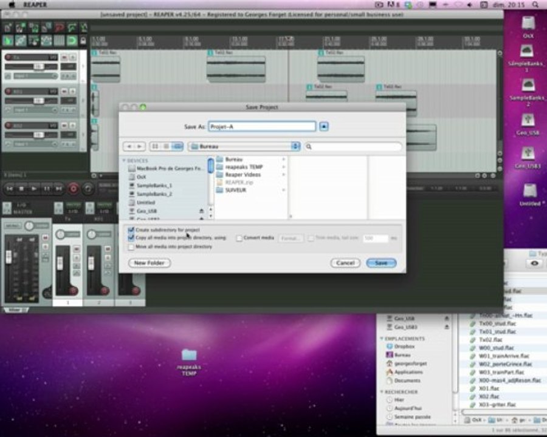Click Go to start transport button
The image size is (547, 437).
(9, 189)
